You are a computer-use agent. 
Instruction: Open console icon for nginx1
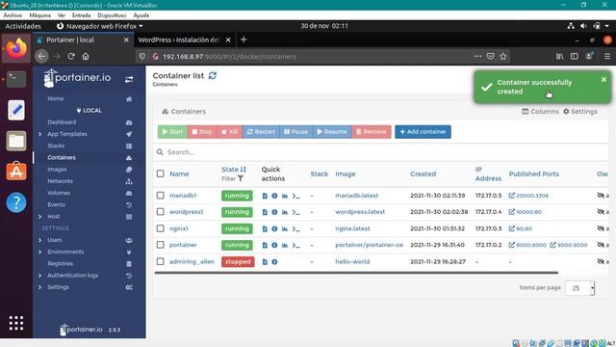point(295,228)
